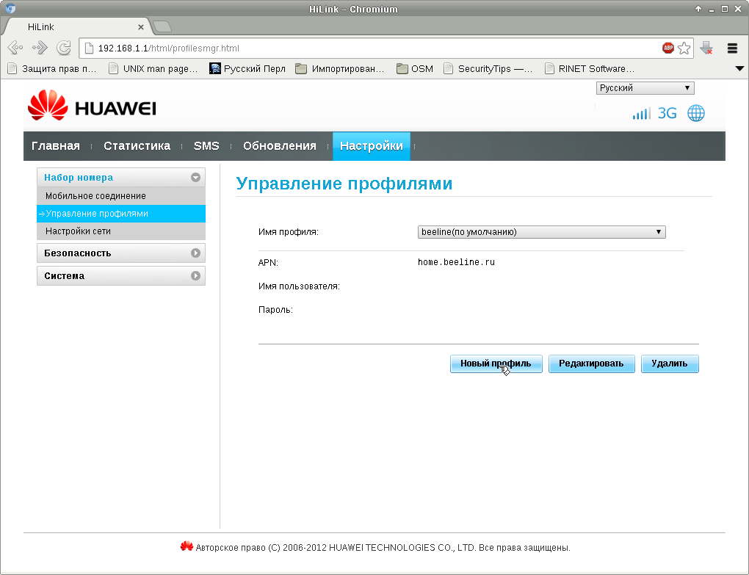This screenshot has width=749, height=575.
Task: Open the RINET Software… bookmark
Action: (590, 69)
